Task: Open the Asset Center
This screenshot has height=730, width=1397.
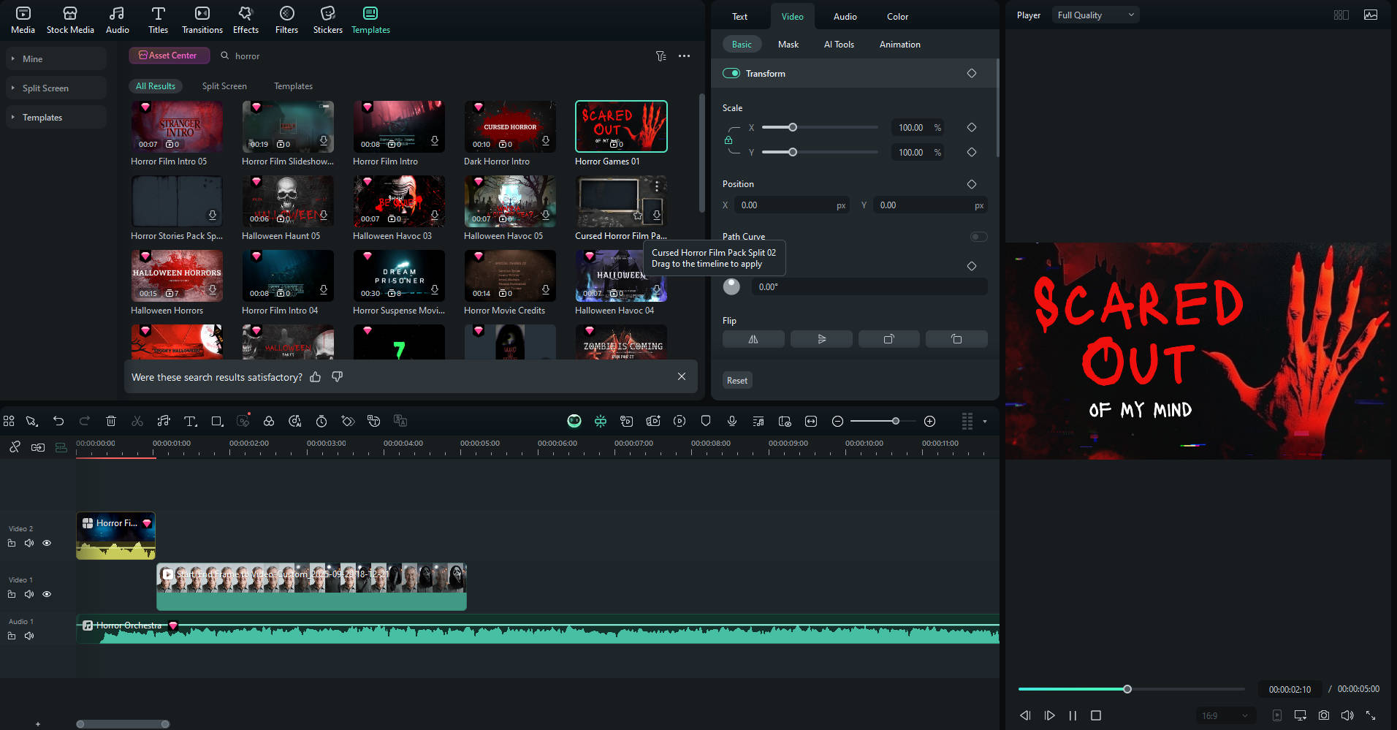Action: [x=169, y=56]
